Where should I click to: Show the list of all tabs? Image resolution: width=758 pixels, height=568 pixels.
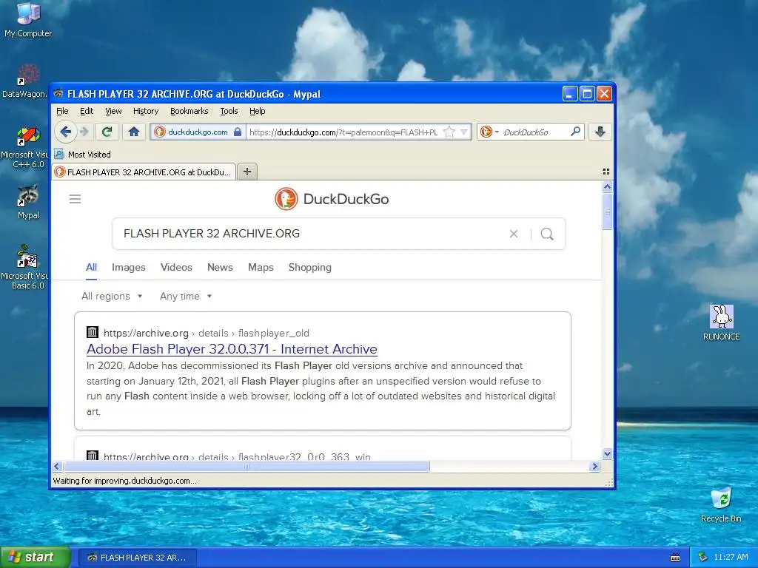606,172
